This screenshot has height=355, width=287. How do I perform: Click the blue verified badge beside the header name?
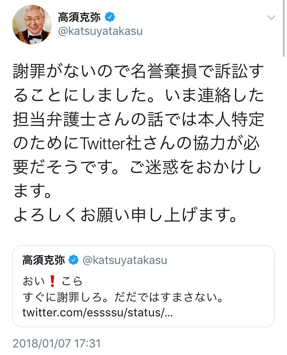pos(110,17)
